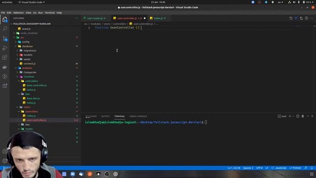Viewport: 316px width, 178px height.
Task: Click LF end of line selector
Action: click(x=267, y=168)
